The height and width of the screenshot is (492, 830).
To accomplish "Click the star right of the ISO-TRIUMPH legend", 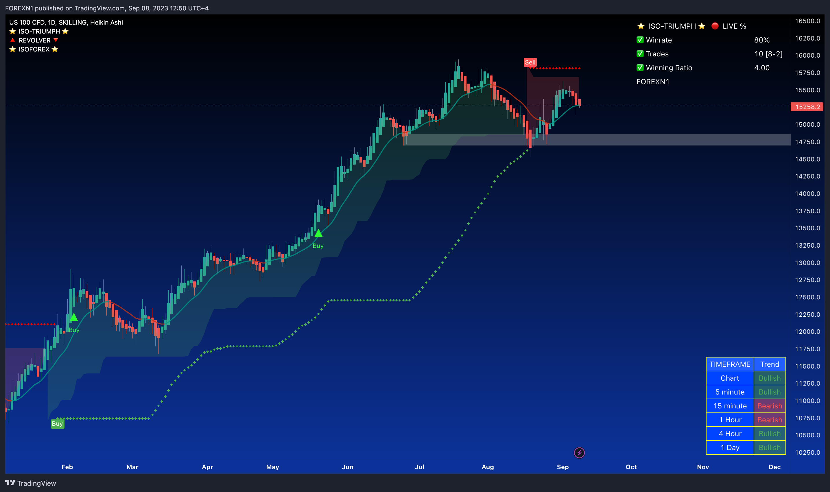I will pyautogui.click(x=65, y=31).
